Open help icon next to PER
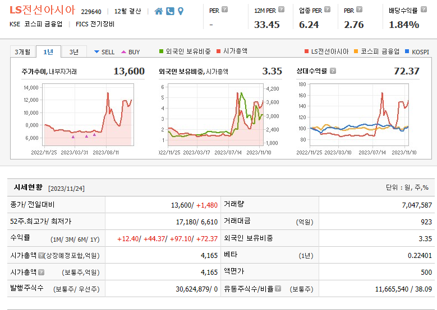 [x=224, y=10]
